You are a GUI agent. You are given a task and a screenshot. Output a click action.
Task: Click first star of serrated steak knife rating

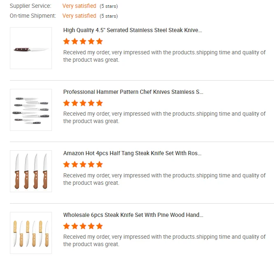click(x=66, y=41)
